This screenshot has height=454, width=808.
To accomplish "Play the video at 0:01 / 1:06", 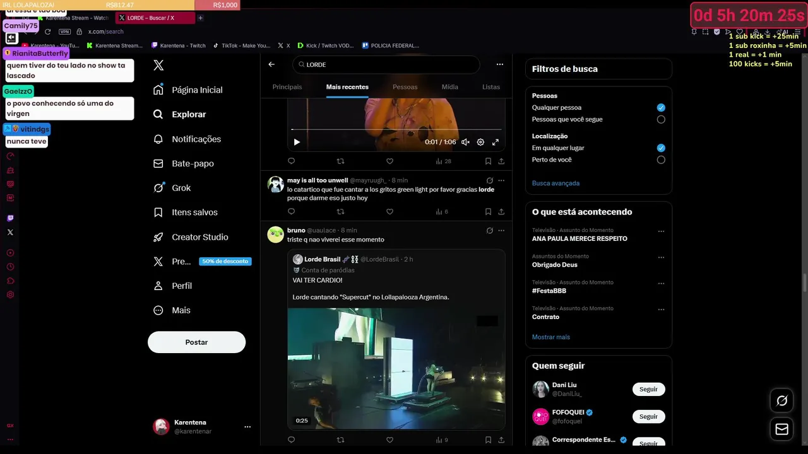I will point(297,142).
